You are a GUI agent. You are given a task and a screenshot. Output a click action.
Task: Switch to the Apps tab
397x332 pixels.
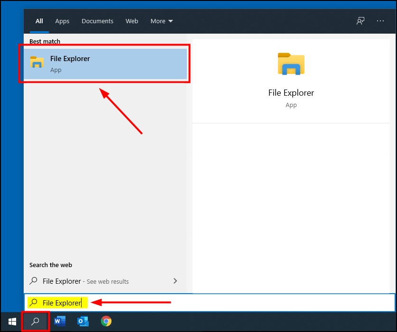click(x=62, y=21)
